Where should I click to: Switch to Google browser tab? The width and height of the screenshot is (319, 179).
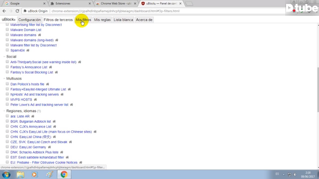click(24, 3)
